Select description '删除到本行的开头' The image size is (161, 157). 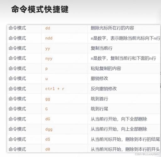pyautogui.click(x=142, y=149)
